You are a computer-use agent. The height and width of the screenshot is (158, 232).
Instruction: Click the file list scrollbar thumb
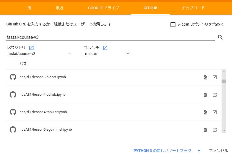pyautogui.click(x=224, y=81)
